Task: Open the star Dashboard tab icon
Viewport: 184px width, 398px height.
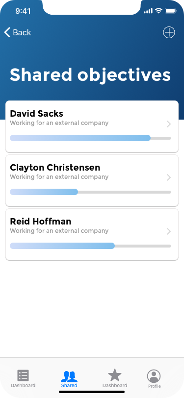Action: pos(115,375)
